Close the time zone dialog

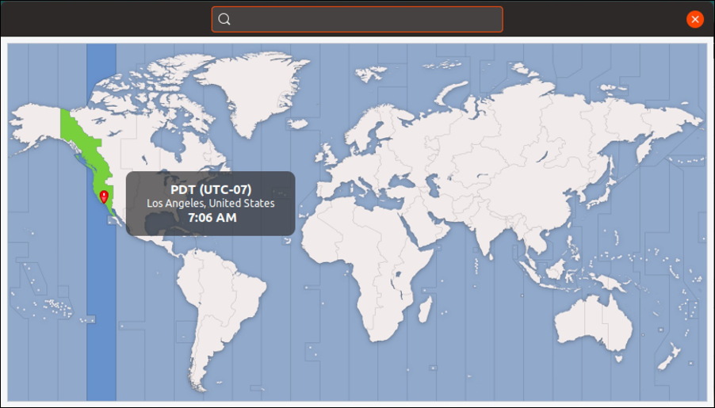[695, 19]
